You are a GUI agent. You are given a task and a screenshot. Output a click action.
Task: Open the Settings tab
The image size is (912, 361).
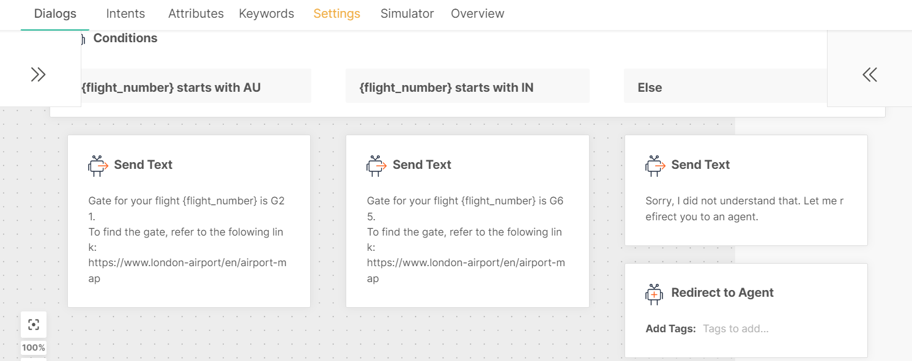pyautogui.click(x=336, y=13)
